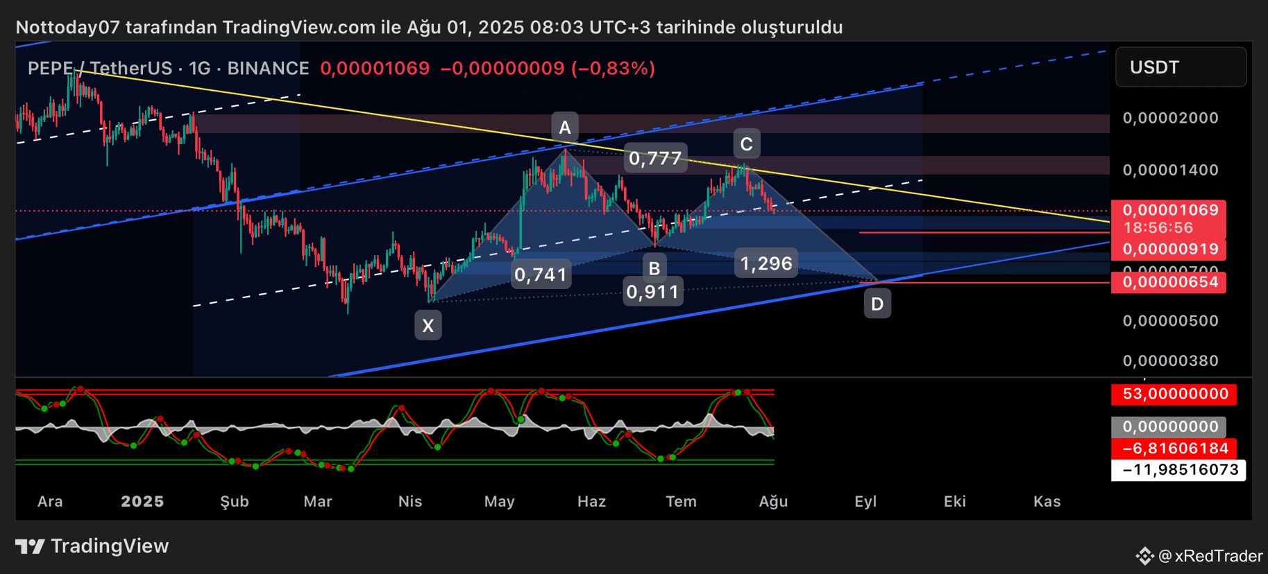Click the -11,98516073 indicator value tag
This screenshot has width=1268, height=574.
(1178, 470)
